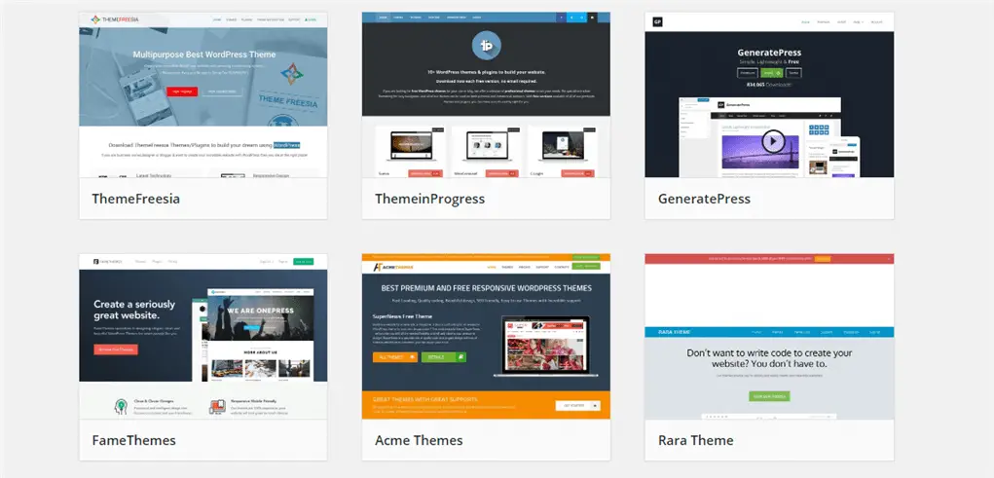Click the Multipurpose Best WordPress Theme headline

[204, 55]
